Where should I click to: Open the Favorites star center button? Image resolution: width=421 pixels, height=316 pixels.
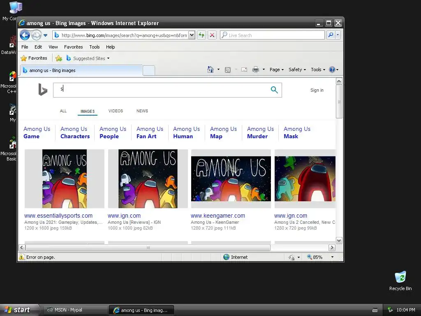tap(34, 58)
